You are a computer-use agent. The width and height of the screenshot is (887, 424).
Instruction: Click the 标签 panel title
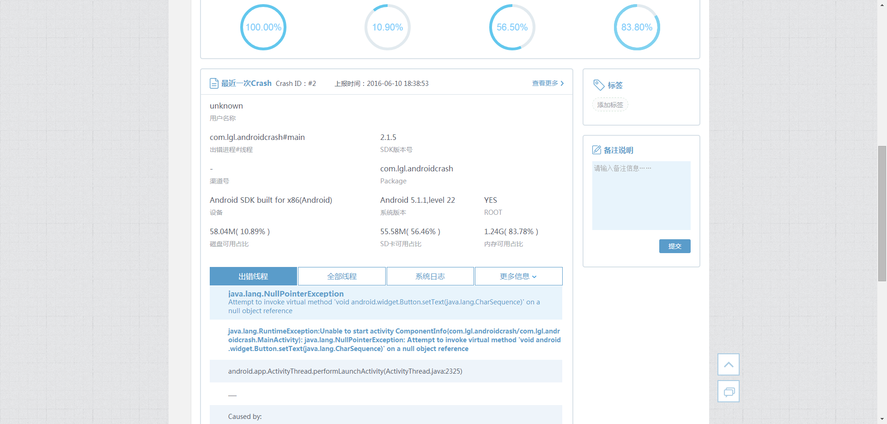(615, 85)
